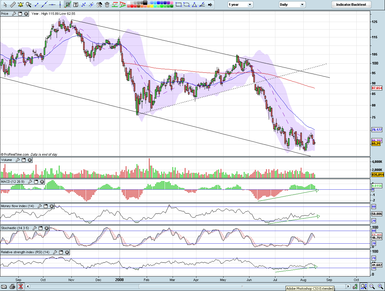This screenshot has width=385, height=291.
Task: Click the chart scrollbar right arrow
Action: coord(348,286)
